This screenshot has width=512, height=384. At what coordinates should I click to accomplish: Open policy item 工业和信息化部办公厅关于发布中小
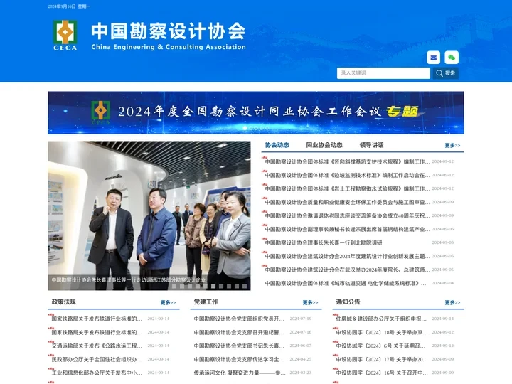(97, 373)
